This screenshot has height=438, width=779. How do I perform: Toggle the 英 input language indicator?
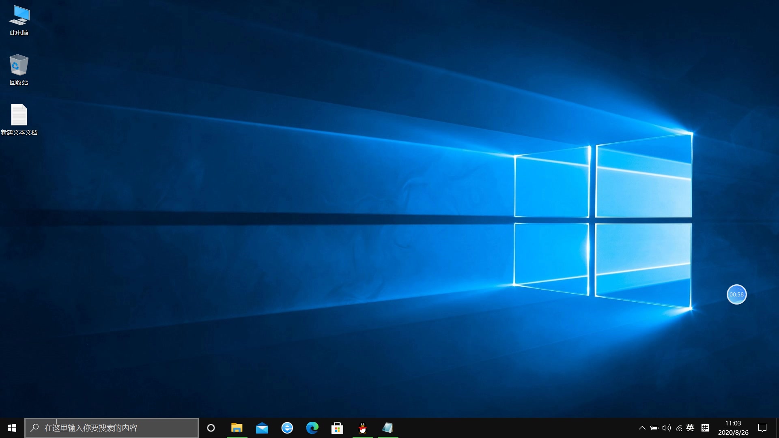point(690,428)
